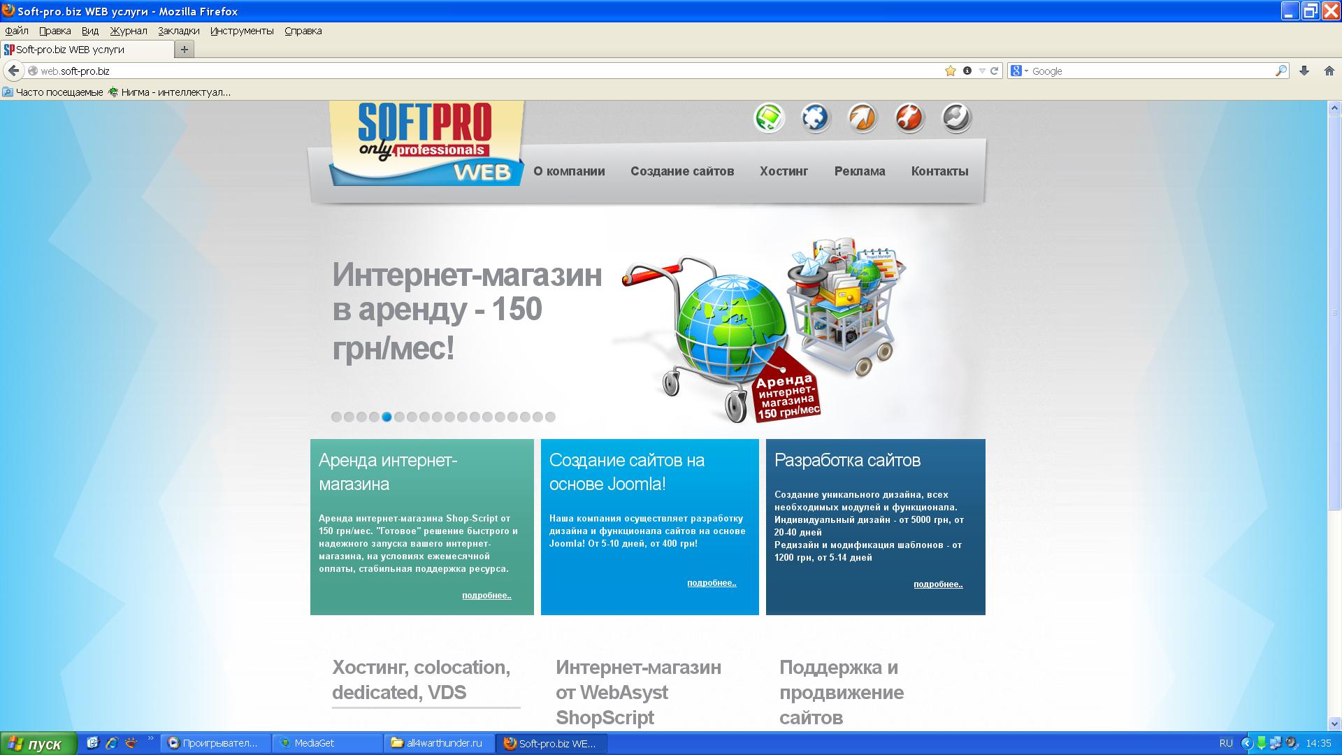Click the Show Desktop quick launch icon
The height and width of the screenshot is (755, 1342).
(x=93, y=743)
